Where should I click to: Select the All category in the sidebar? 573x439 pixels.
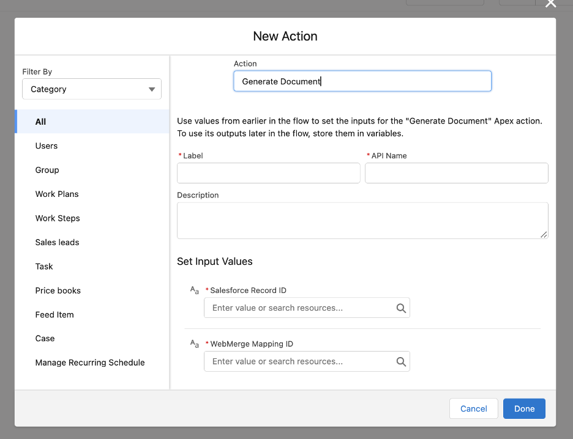tap(40, 122)
